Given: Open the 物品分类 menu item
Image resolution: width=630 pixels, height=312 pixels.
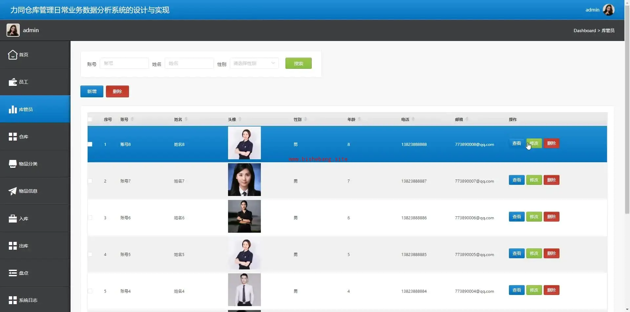Looking at the screenshot, I should [x=35, y=164].
